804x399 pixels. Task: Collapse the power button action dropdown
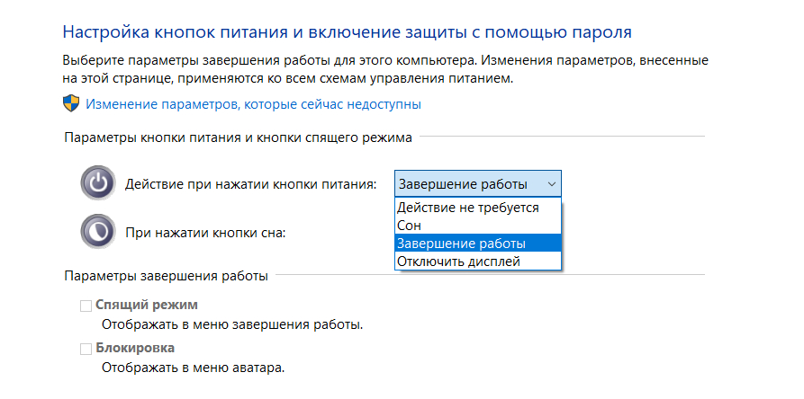tap(551, 183)
